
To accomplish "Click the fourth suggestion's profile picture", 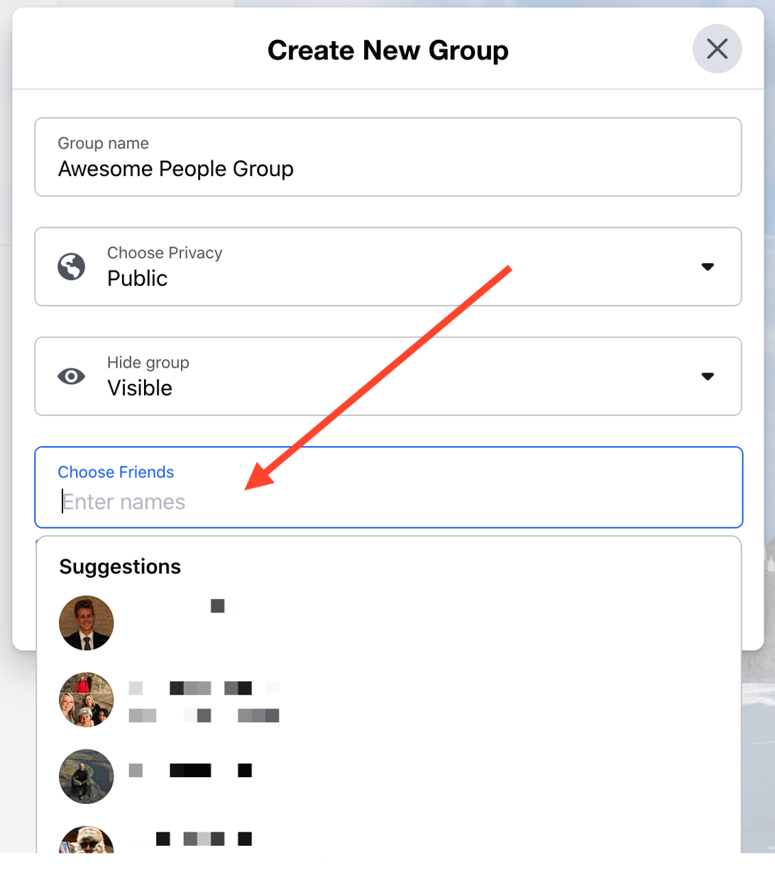I will tap(86, 845).
